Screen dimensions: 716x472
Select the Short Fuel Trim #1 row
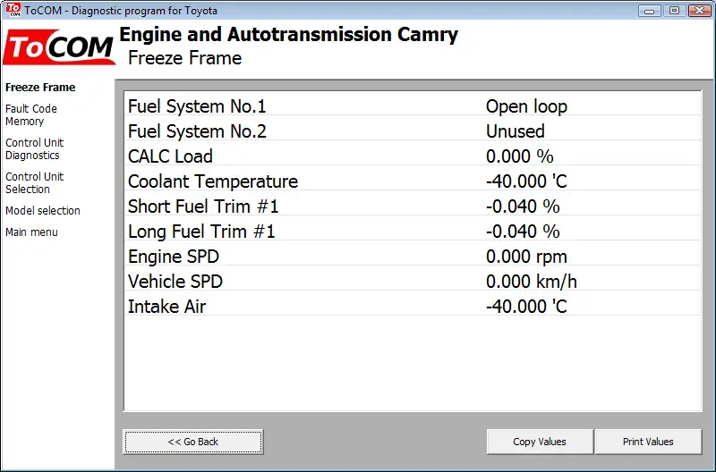click(x=413, y=206)
